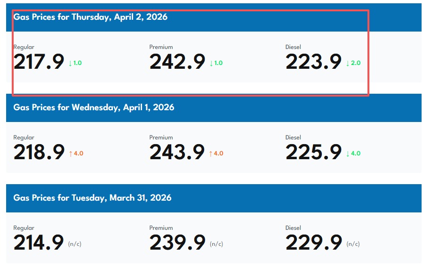Click the 243.9 Premium price
This screenshot has height=268, width=423.
pyautogui.click(x=177, y=153)
